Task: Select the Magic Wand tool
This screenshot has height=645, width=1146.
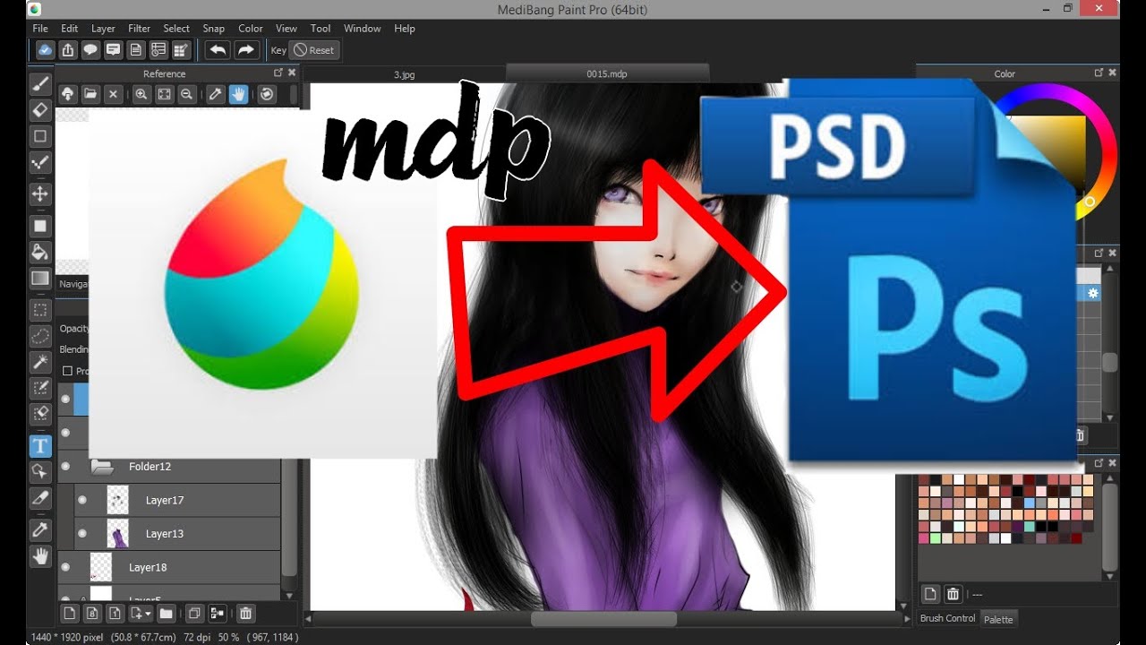Action: (40, 362)
